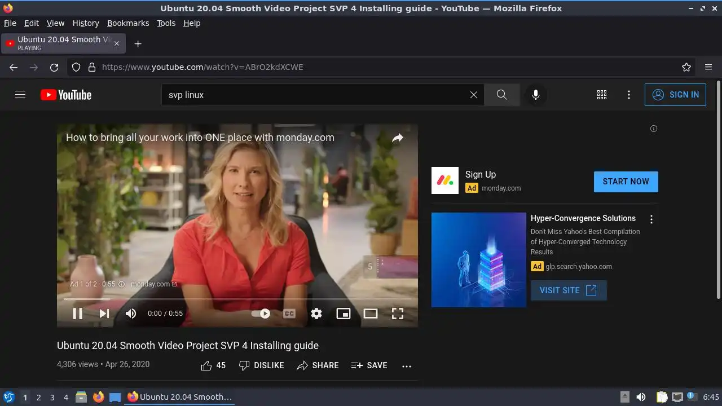Toggle subtitles with the CC button
The width and height of the screenshot is (722, 406).
pyautogui.click(x=289, y=314)
